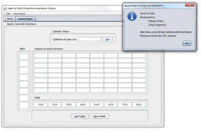201x132 pixels.
Task: Select the 5000 RPM field
Action: point(97,104)
